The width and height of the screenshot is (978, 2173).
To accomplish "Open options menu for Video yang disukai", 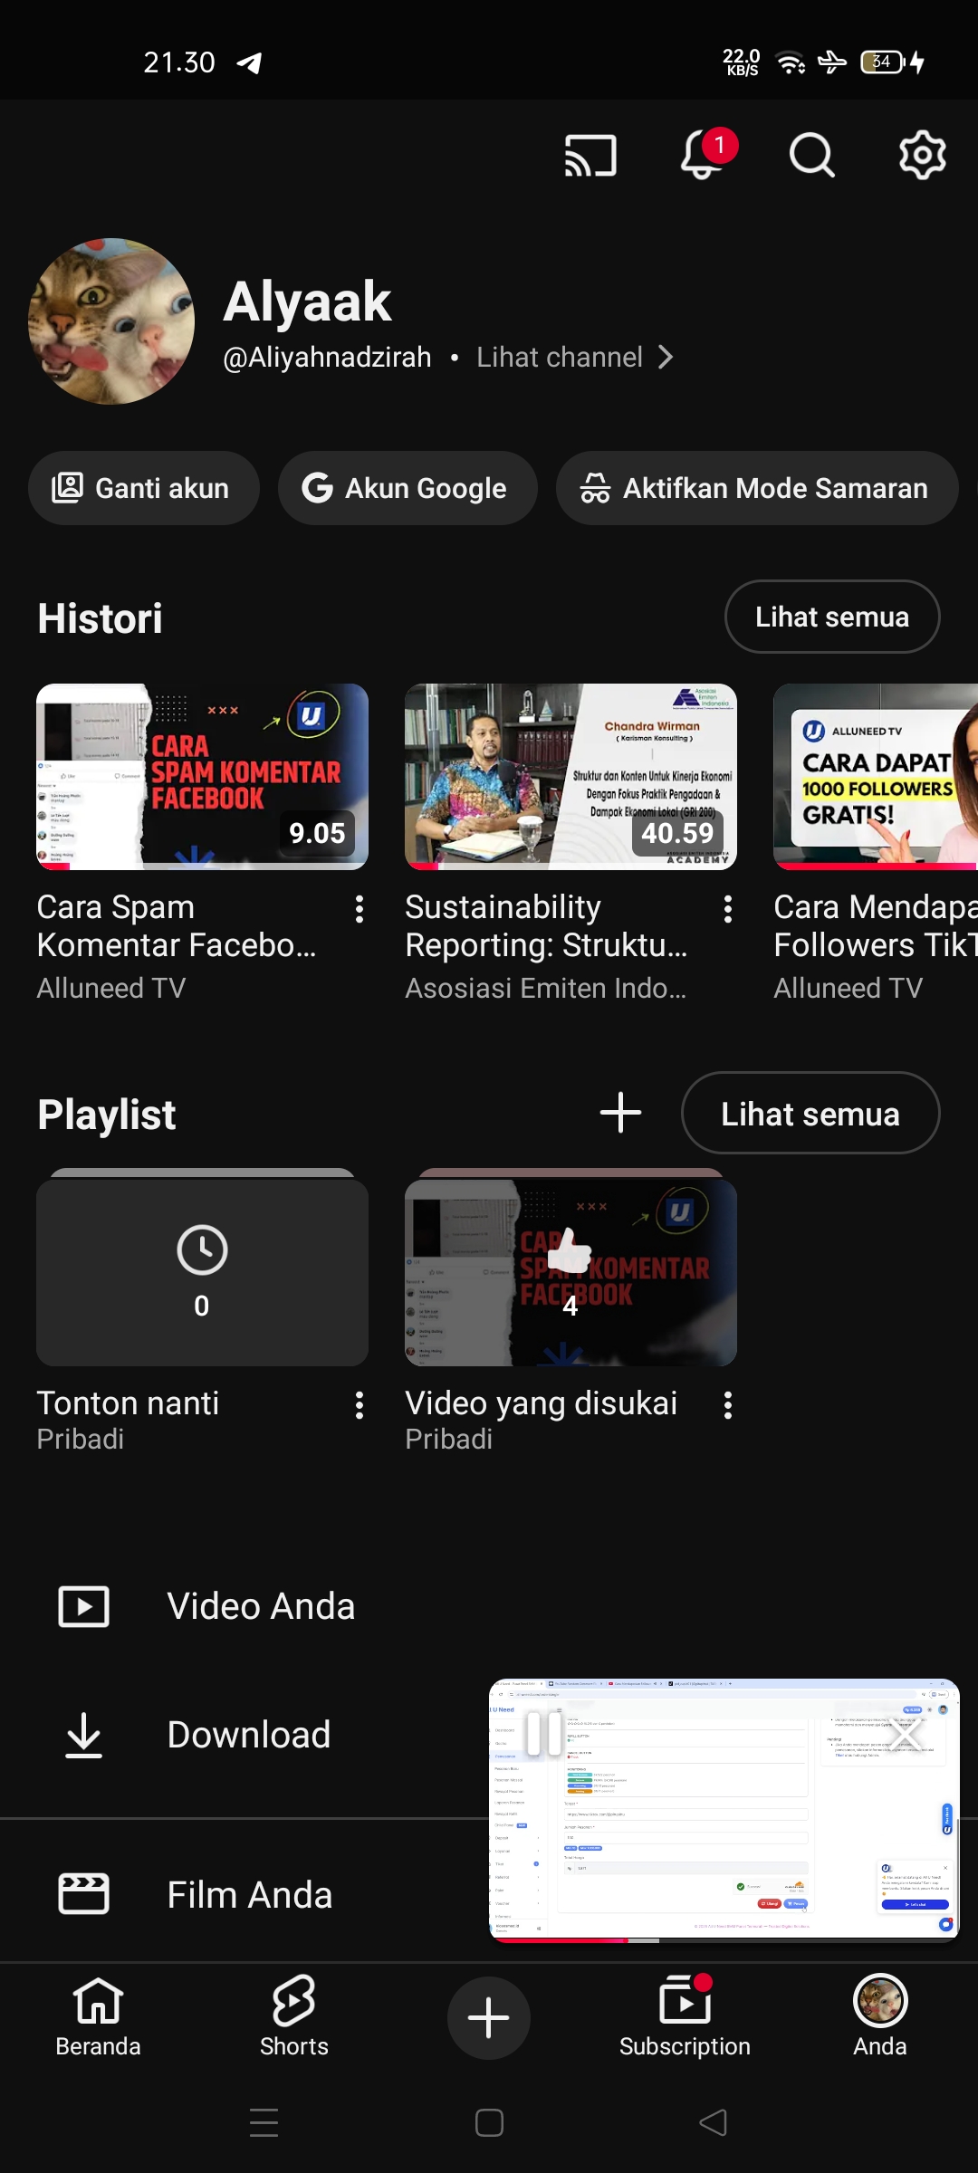I will point(728,1405).
